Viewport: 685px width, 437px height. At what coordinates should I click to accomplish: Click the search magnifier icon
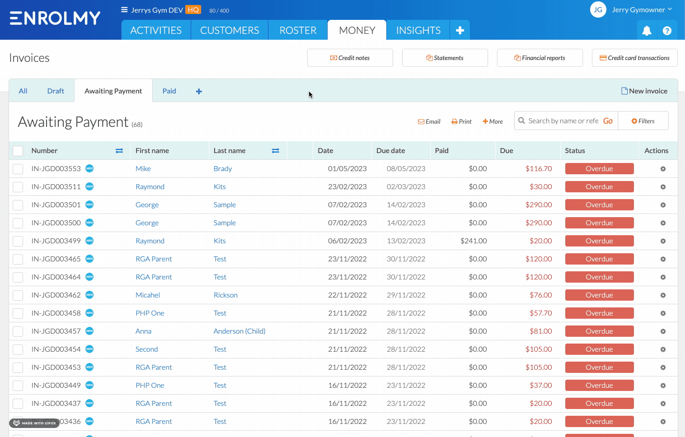pyautogui.click(x=522, y=121)
